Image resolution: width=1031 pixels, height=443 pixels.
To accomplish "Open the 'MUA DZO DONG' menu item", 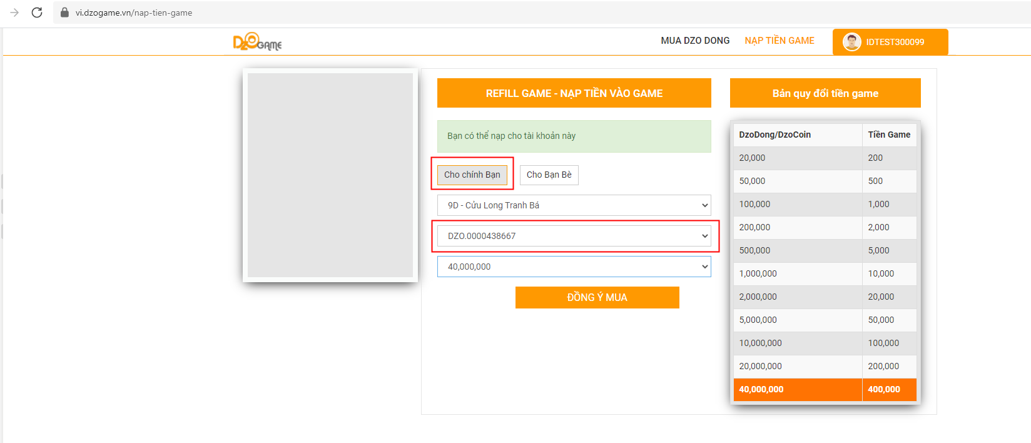I will coord(695,41).
